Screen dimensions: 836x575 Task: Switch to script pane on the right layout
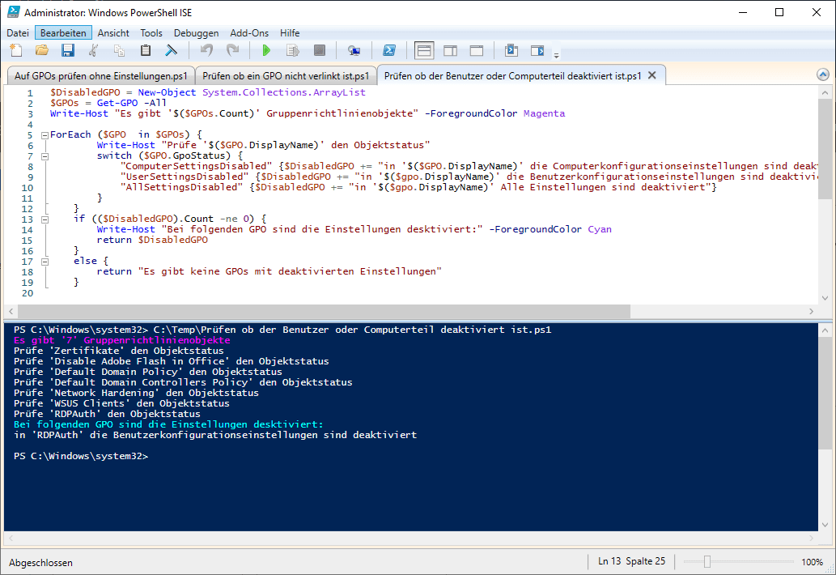(x=450, y=51)
